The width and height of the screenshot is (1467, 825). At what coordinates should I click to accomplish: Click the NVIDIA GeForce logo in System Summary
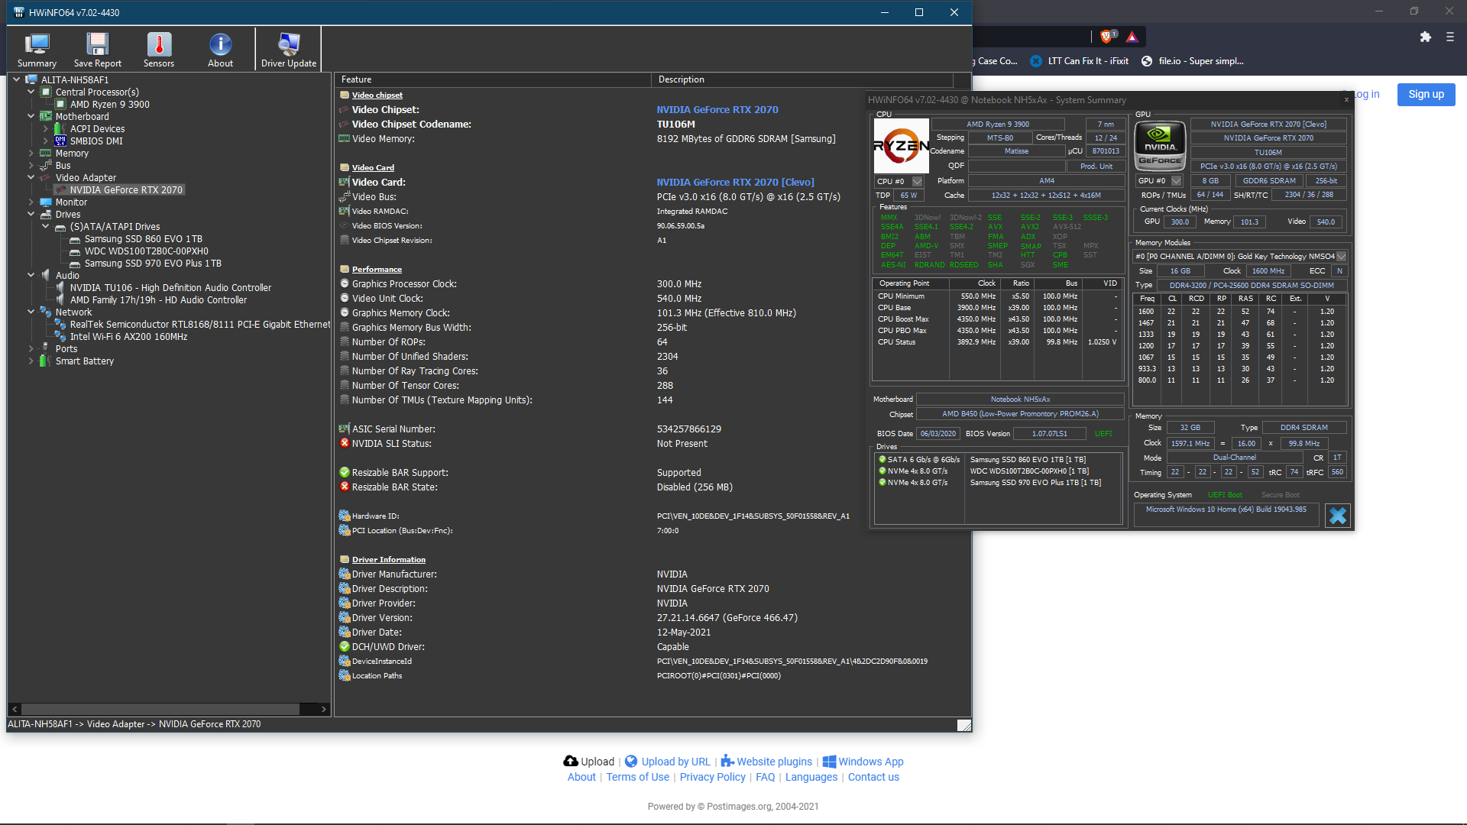(1160, 145)
